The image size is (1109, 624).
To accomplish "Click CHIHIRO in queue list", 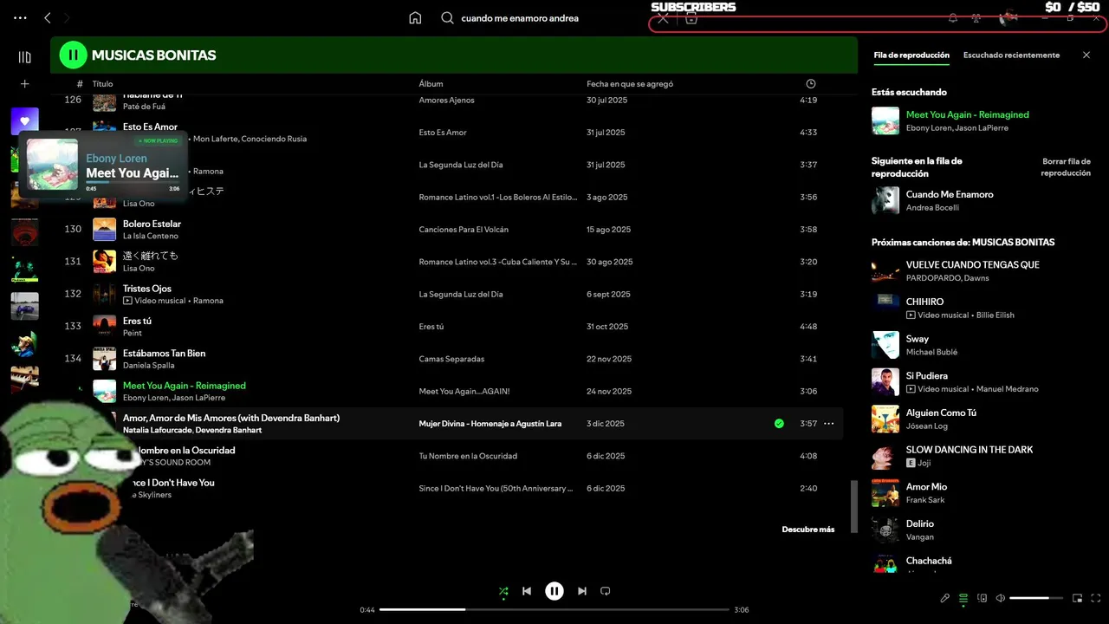I will [924, 302].
